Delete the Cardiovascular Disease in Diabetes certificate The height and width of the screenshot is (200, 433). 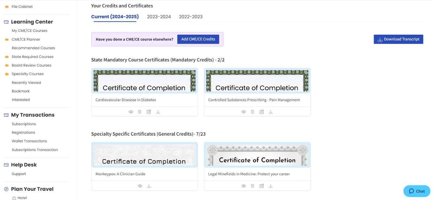[140, 112]
